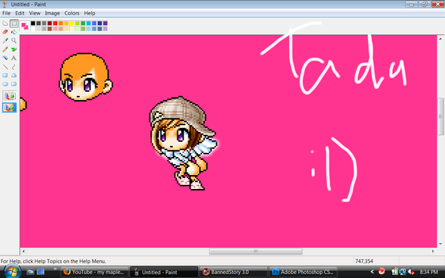
Task: Click the horizontal scrollbar thumb
Action: tap(256, 252)
